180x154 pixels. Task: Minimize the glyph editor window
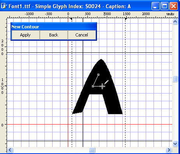tap(155, 6)
